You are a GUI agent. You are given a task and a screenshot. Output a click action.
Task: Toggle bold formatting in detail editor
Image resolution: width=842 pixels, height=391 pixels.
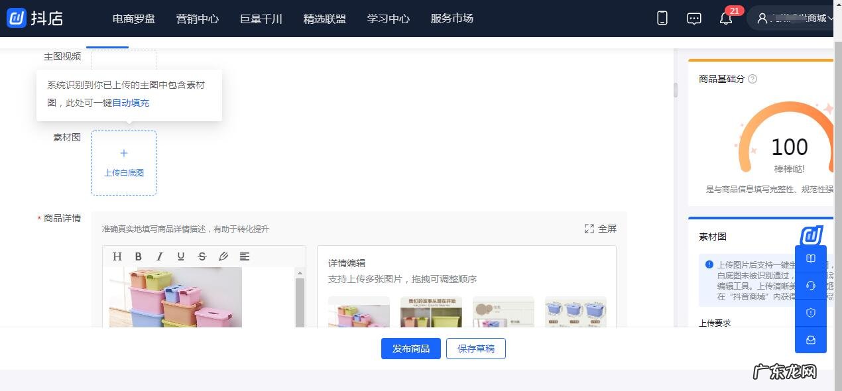click(x=139, y=256)
